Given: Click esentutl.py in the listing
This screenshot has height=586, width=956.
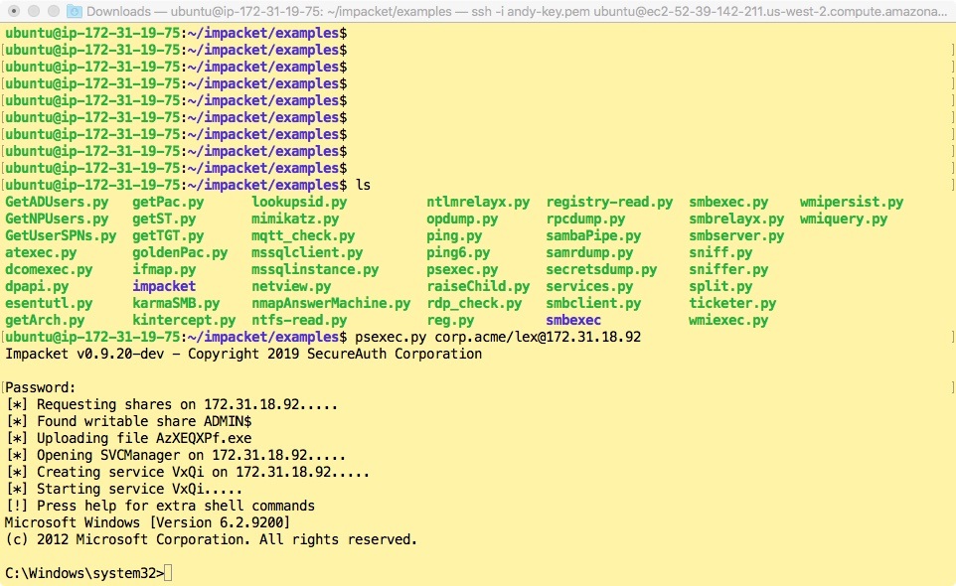Looking at the screenshot, I should point(49,303).
